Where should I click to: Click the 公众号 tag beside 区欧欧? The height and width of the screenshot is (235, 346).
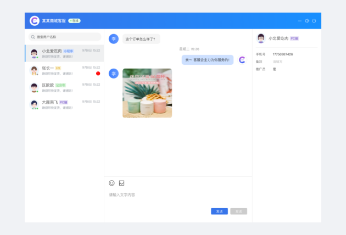tap(60, 85)
